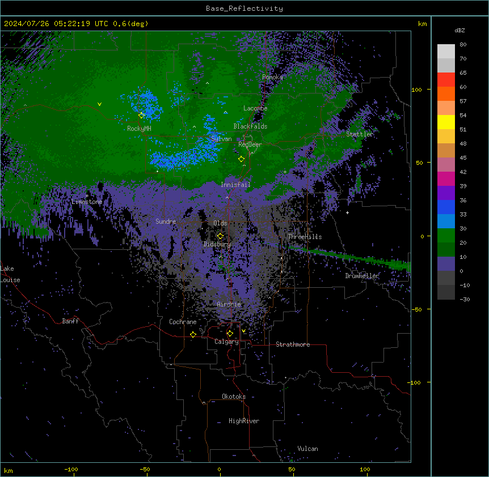This screenshot has width=489, height=477.
Task: Pick the light gray 70-80 dBZ legend swatch
Action: point(446,52)
